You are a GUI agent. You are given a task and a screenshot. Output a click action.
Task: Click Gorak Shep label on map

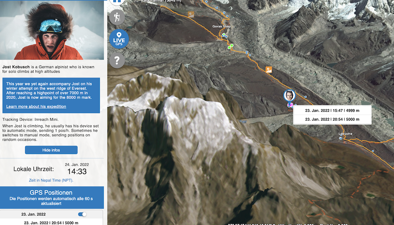(221, 26)
